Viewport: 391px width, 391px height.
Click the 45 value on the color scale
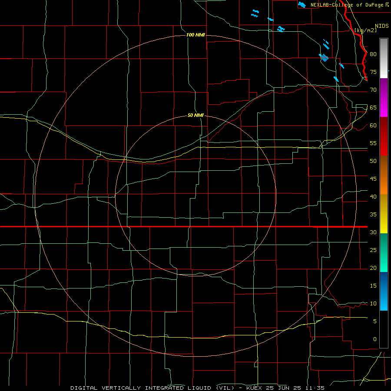pos(373,179)
